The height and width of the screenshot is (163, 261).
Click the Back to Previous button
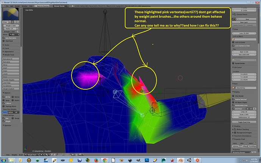[42, 6]
